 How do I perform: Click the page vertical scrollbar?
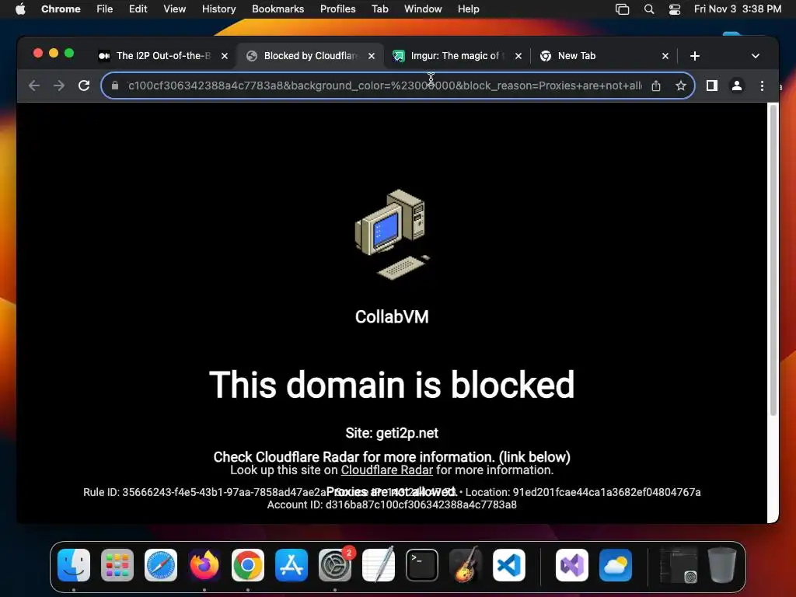773,260
